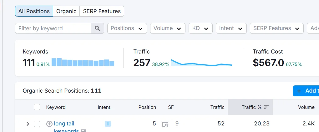Click the plus icon beside long tail keywords
319x132 pixels.
pyautogui.click(x=49, y=124)
